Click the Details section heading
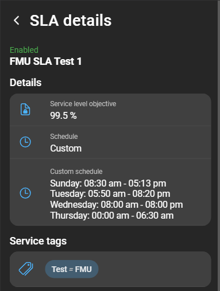This screenshot has width=220, height=291. click(x=26, y=83)
